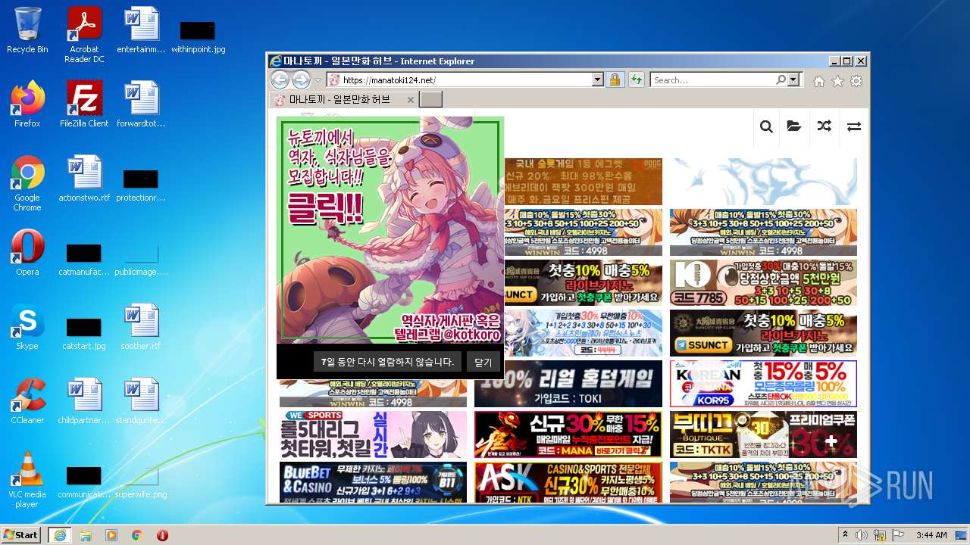The image size is (970, 545).
Task: Select the Firefox desktop shortcut
Action: tap(27, 104)
